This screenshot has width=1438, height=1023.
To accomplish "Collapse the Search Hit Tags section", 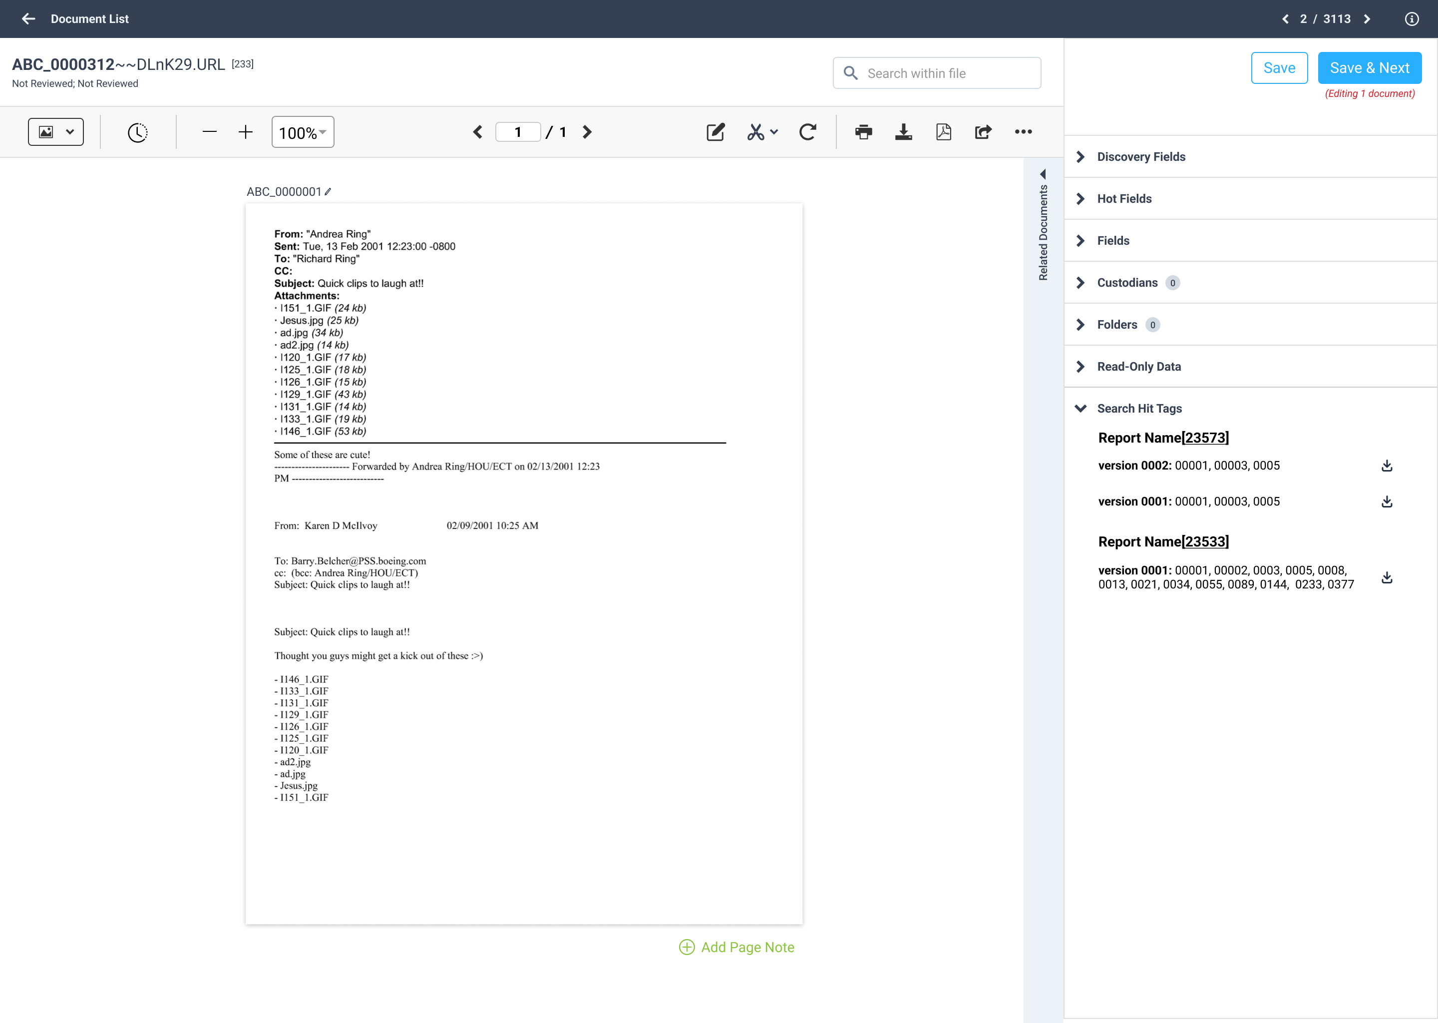I will click(x=1080, y=408).
